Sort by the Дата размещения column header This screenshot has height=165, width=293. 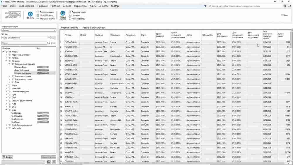click(224, 35)
